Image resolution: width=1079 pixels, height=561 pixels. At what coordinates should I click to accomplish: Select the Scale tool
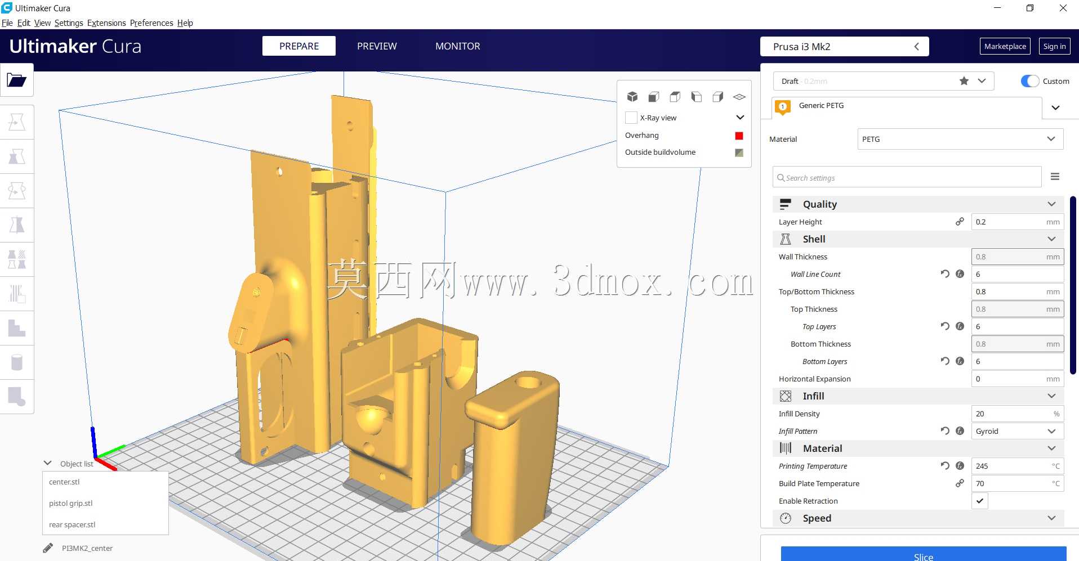point(17,156)
